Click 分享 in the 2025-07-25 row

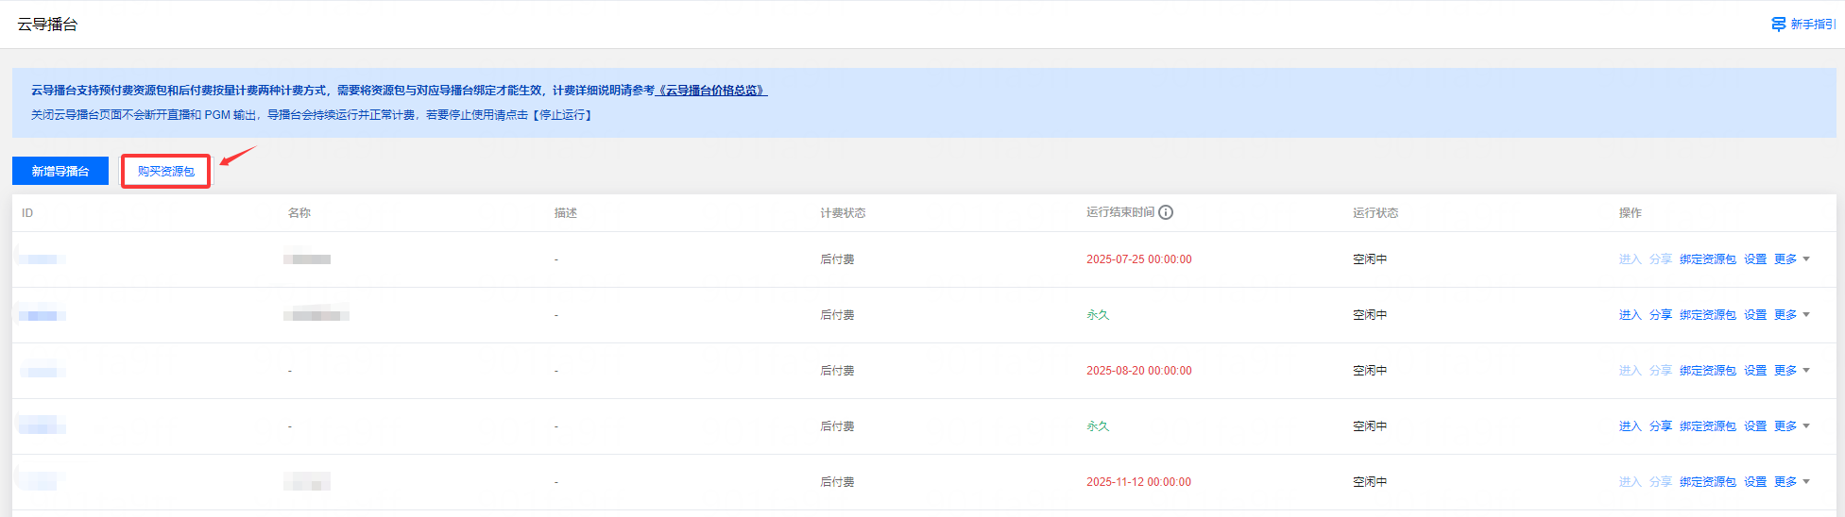pyautogui.click(x=1661, y=259)
